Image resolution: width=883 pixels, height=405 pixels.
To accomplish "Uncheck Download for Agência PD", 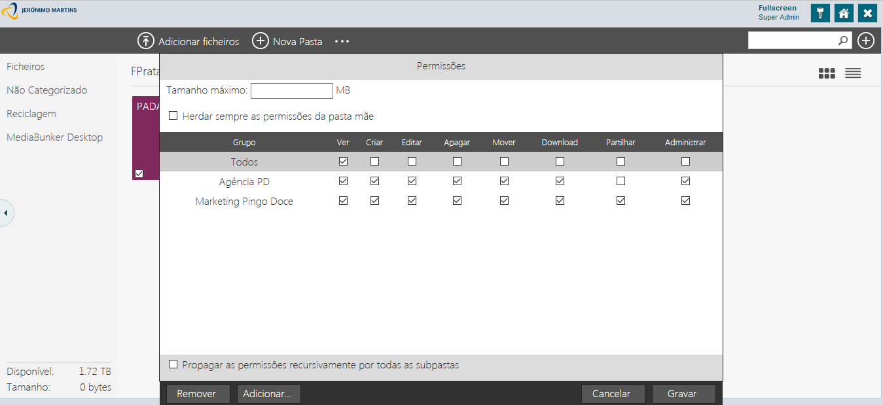I will 560,181.
